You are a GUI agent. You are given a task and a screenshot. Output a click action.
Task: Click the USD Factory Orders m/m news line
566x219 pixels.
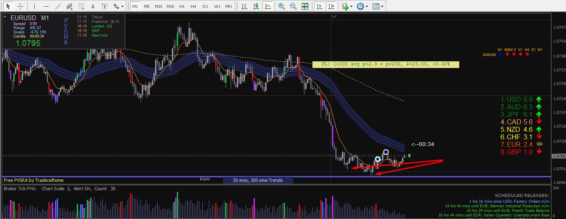(509, 201)
